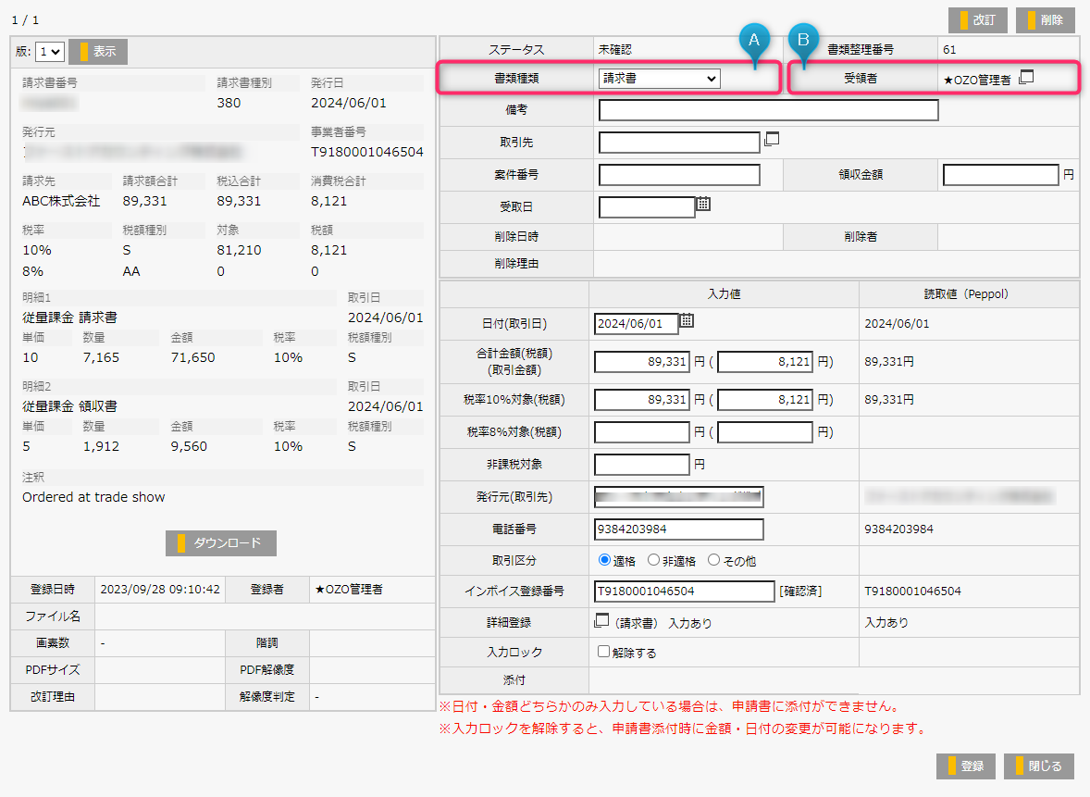The width and height of the screenshot is (1090, 797).
Task: Open the 詳細登録 detail window icon
Action: [602, 621]
